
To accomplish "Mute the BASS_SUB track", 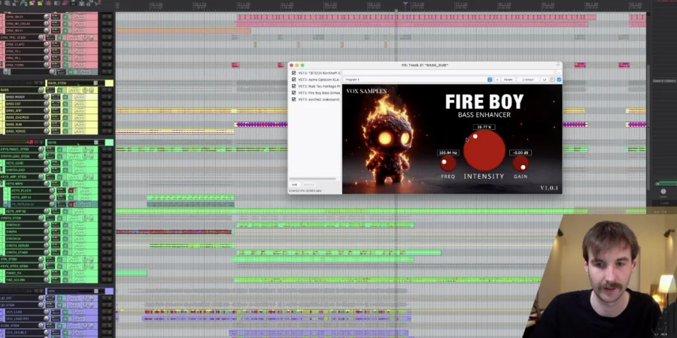I will point(105,124).
